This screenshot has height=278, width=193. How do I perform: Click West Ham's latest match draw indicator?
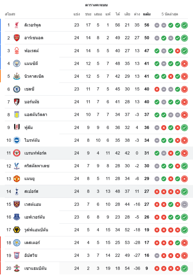tap(184, 204)
